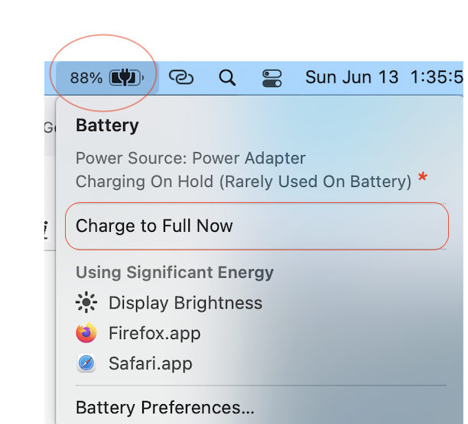Open Battery Preferences...

[x=165, y=407]
